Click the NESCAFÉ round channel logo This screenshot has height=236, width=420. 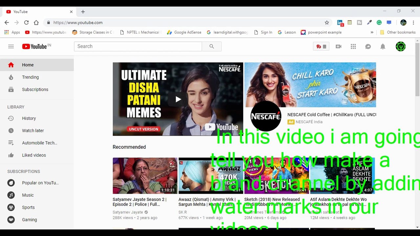(266, 116)
